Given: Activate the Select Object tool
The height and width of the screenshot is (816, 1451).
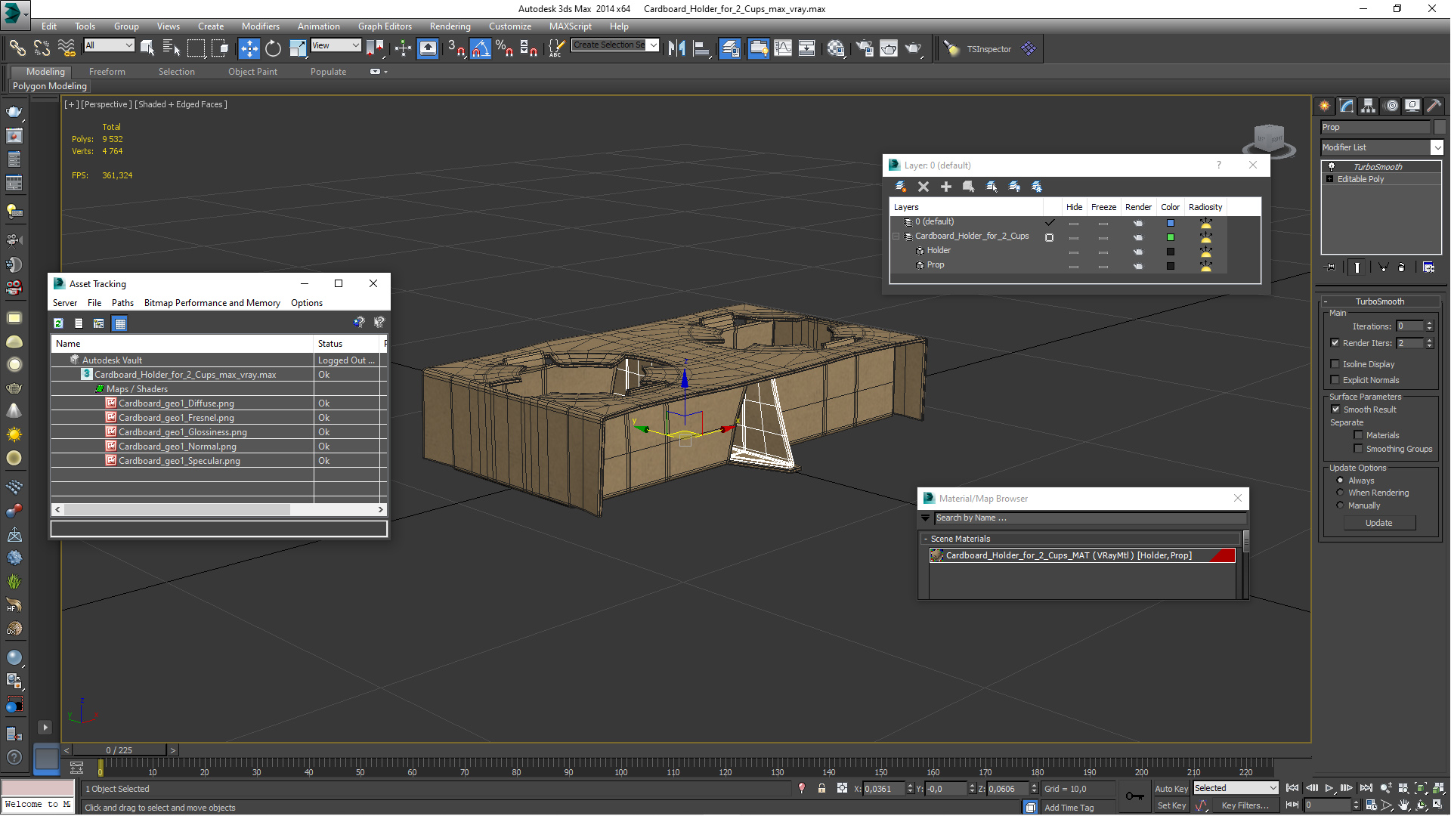Looking at the screenshot, I should pyautogui.click(x=147, y=48).
